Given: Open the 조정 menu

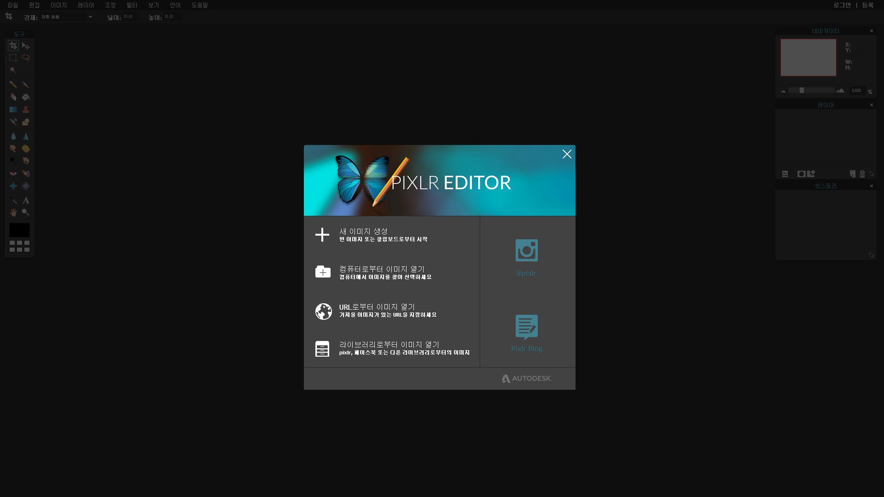Looking at the screenshot, I should click(x=110, y=5).
